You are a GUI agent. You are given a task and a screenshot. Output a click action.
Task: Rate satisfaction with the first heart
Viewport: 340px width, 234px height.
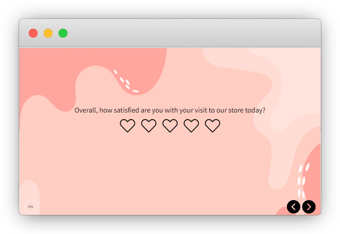coord(127,126)
